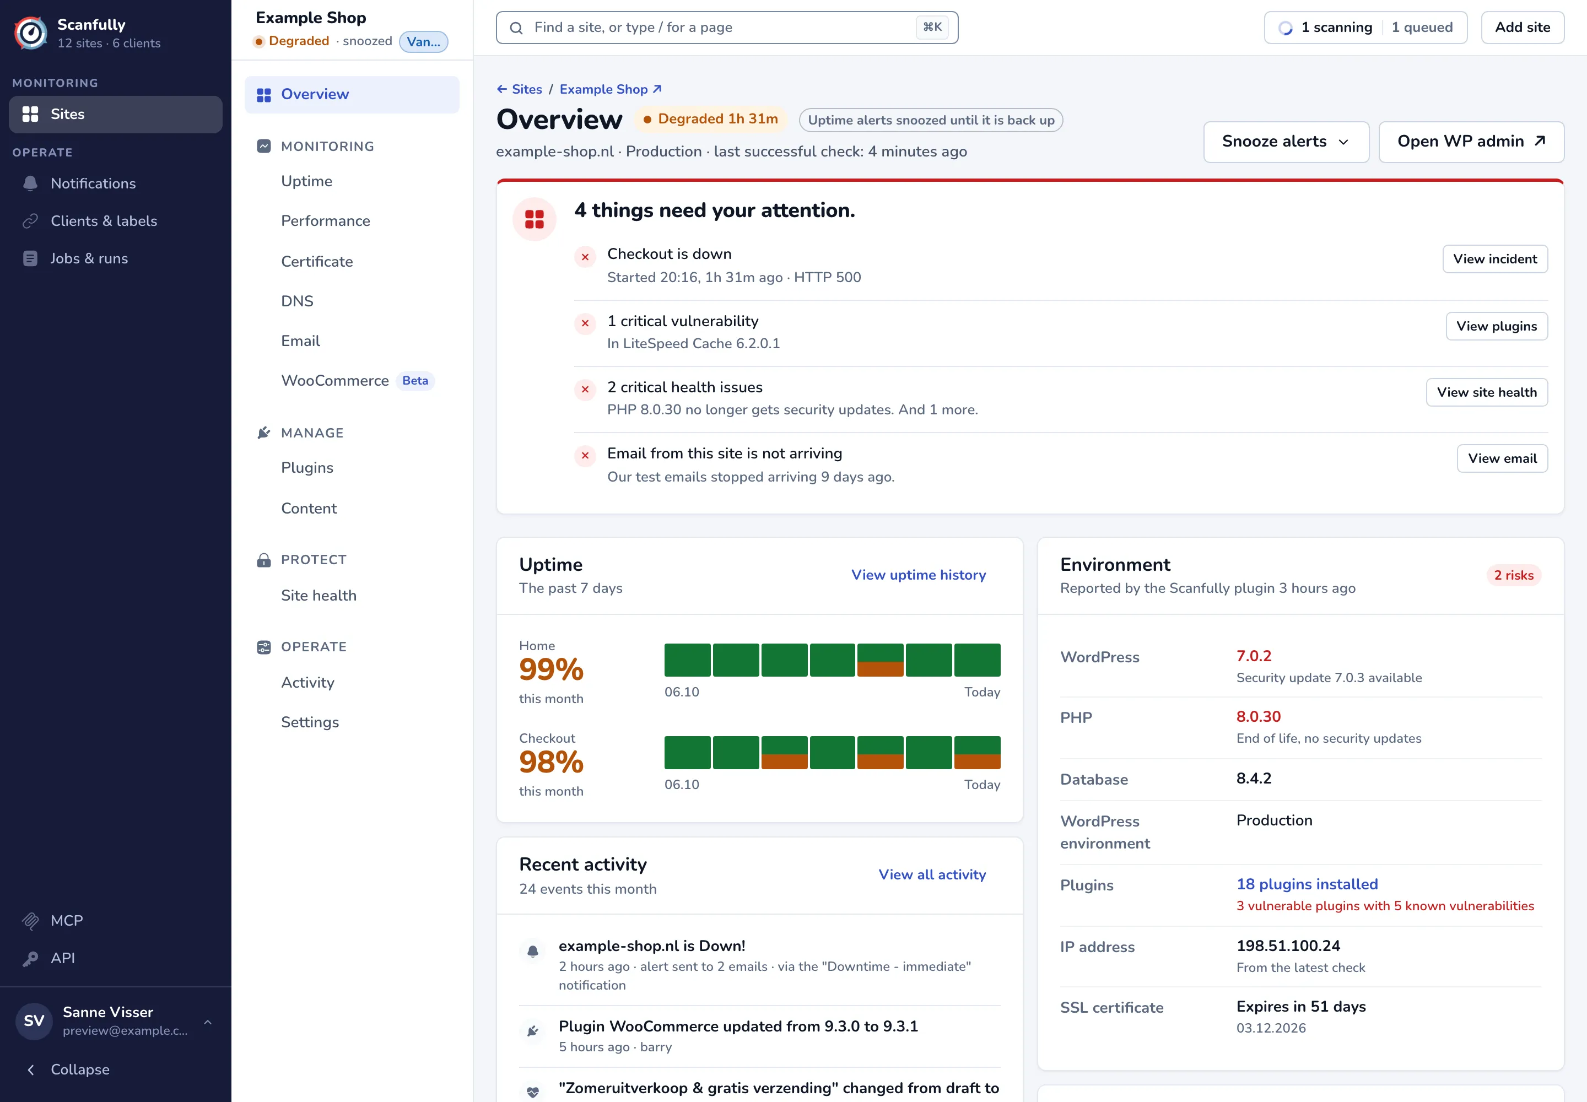The height and width of the screenshot is (1102, 1587).
Task: Open the 18 plugins installed link
Action: click(1307, 884)
